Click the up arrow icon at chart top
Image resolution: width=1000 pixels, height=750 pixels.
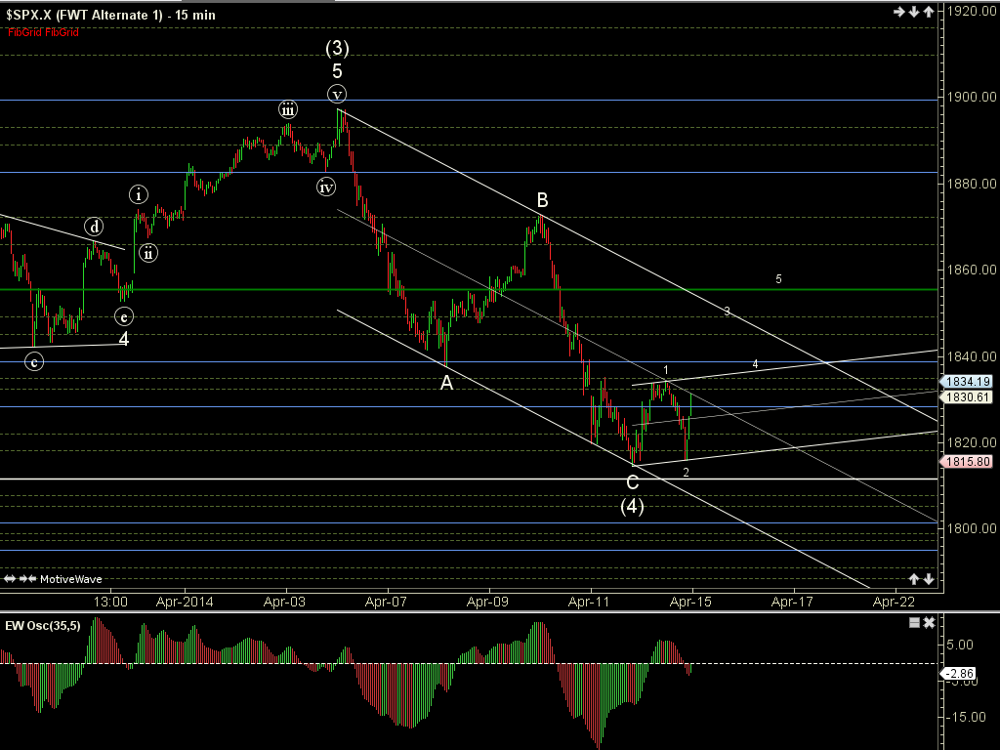[928, 12]
